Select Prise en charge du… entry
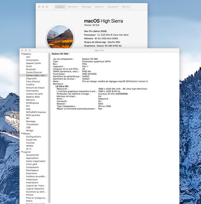201x204 pixels. coord(36,198)
